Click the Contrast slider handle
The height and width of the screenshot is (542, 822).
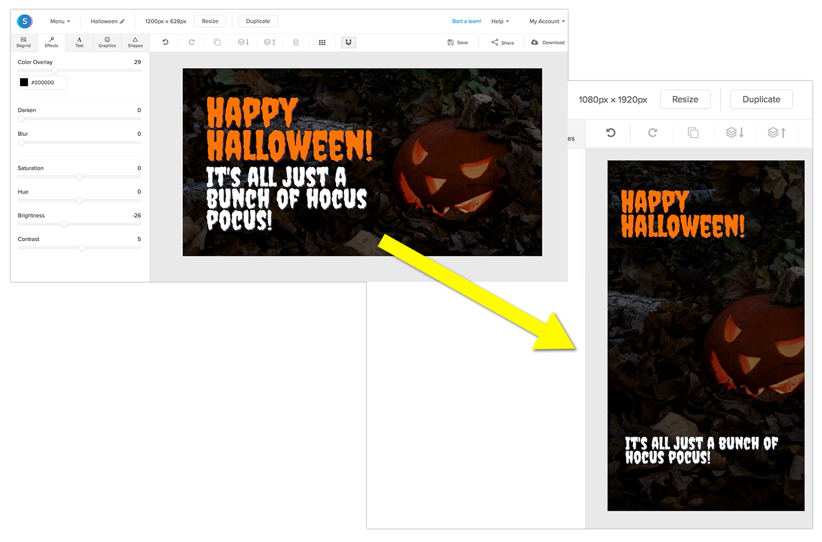coord(82,248)
